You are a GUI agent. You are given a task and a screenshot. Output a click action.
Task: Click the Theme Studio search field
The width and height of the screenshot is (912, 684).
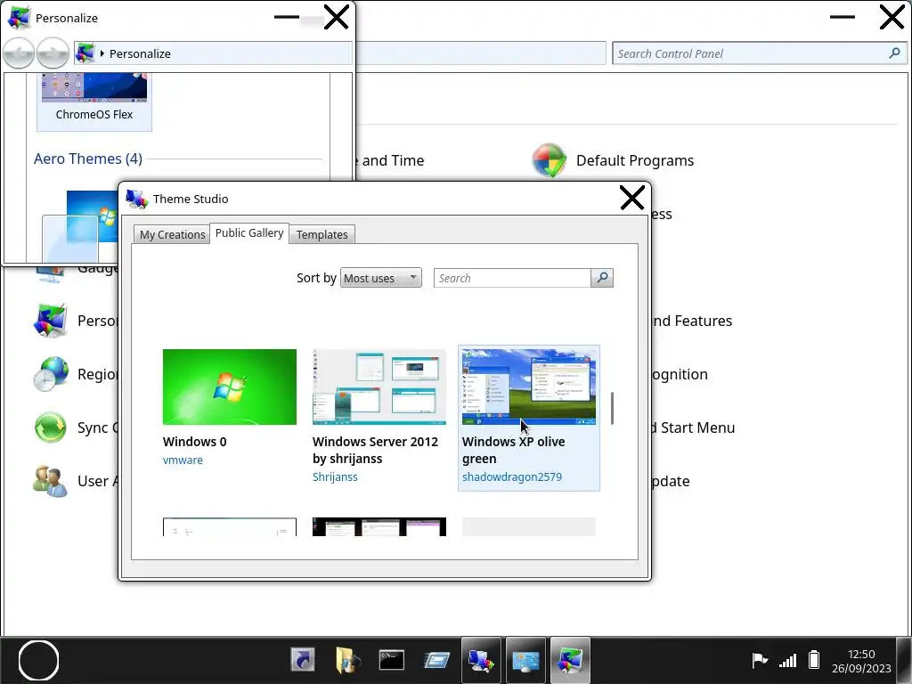(x=512, y=278)
